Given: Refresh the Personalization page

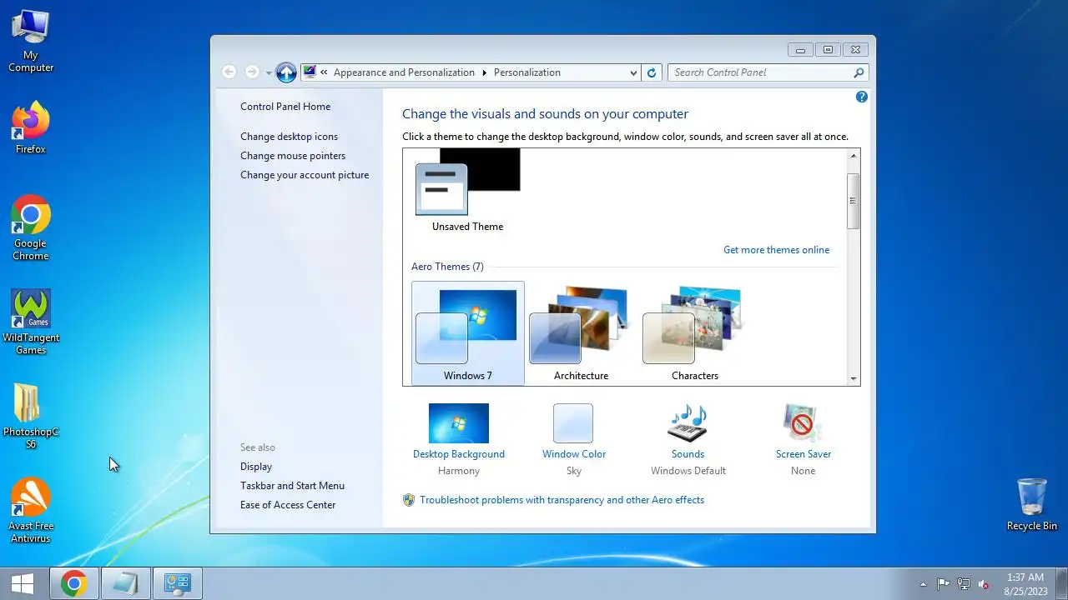Looking at the screenshot, I should [x=652, y=72].
